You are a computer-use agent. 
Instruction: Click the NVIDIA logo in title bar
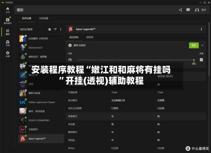point(3,3)
